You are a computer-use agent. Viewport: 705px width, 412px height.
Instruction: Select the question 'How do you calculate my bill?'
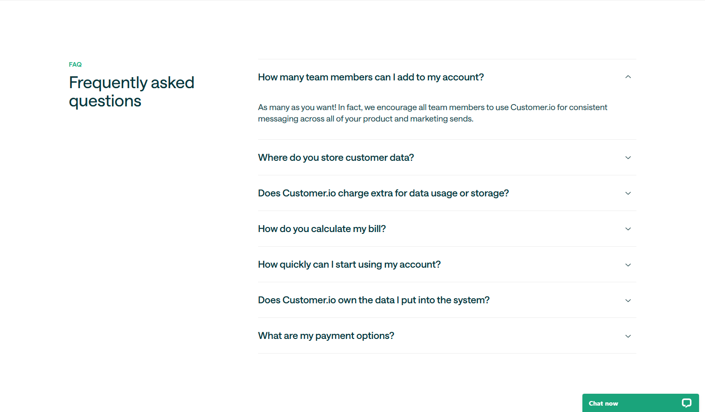322,228
